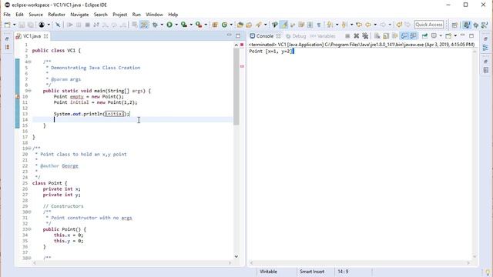
Task: Click the Skip All Breakpoints icon
Action: [58, 25]
